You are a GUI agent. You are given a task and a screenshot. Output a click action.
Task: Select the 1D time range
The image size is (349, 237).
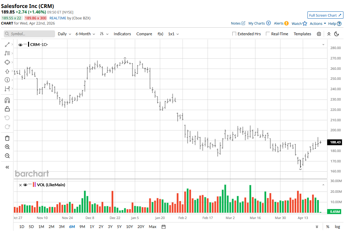click(x=21, y=227)
